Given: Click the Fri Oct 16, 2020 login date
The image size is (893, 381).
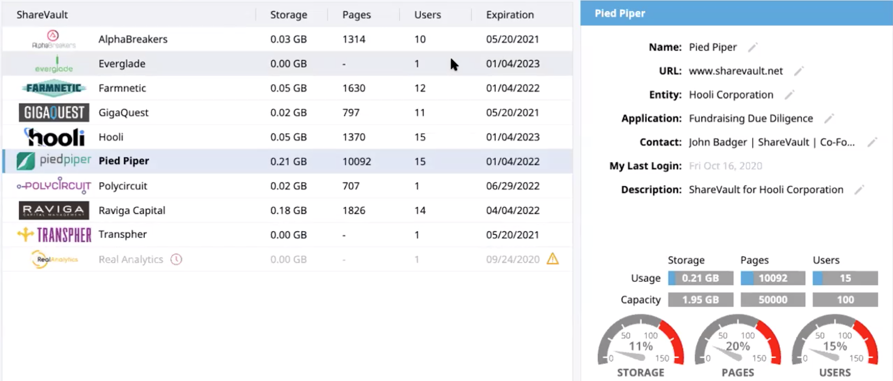Looking at the screenshot, I should click(x=725, y=166).
